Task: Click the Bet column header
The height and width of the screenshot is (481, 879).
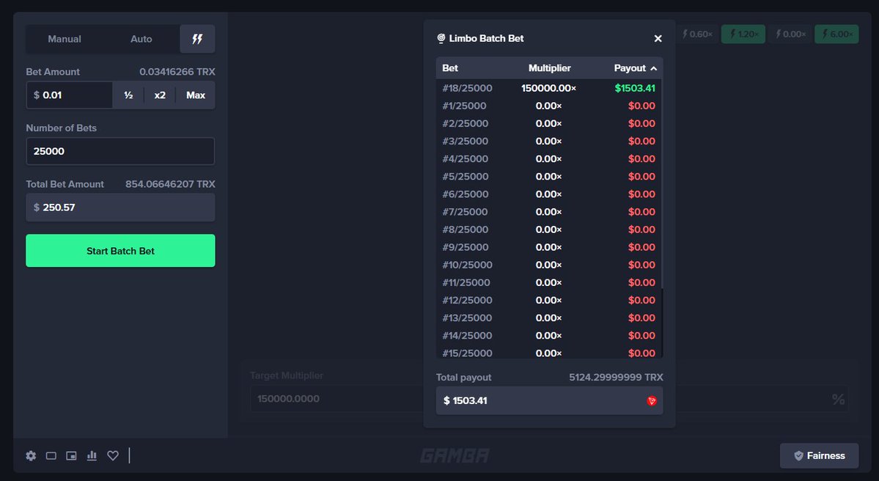Action: coord(450,68)
